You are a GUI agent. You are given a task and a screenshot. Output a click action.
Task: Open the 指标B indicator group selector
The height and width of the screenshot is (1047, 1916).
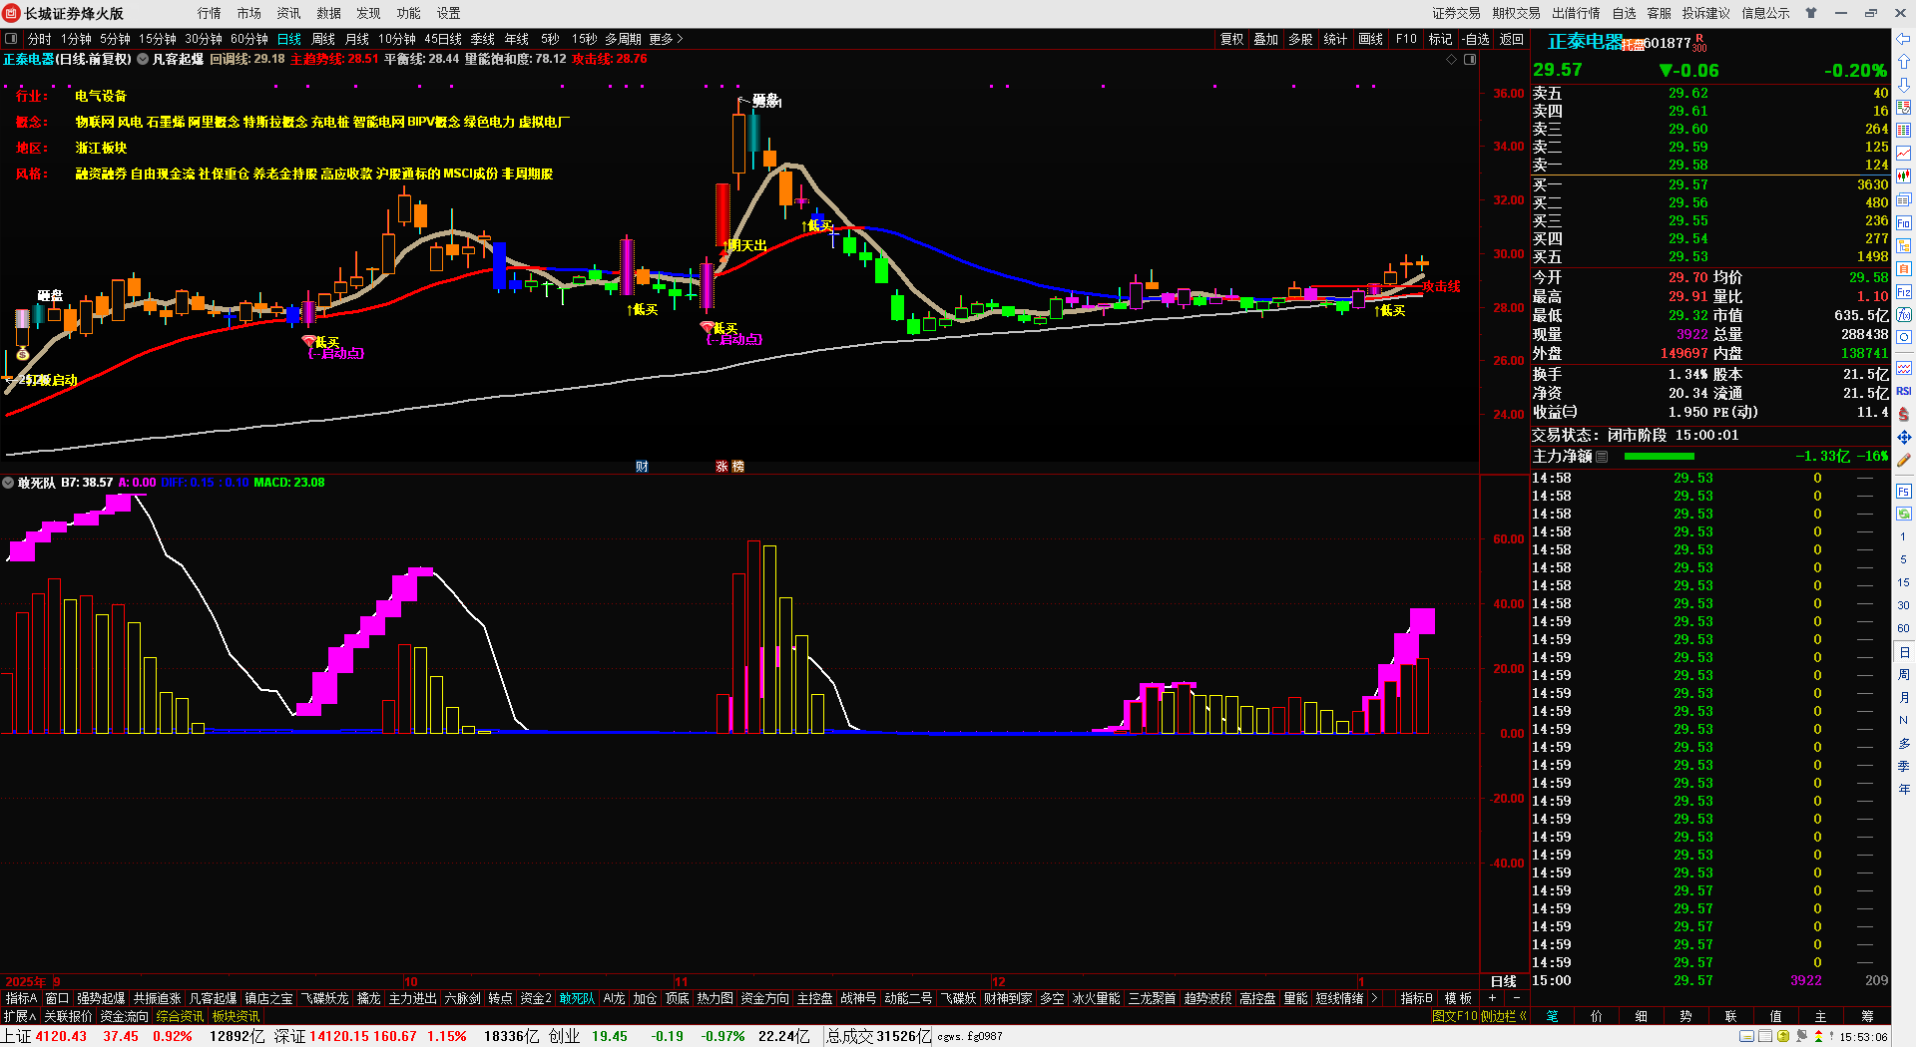1416,998
